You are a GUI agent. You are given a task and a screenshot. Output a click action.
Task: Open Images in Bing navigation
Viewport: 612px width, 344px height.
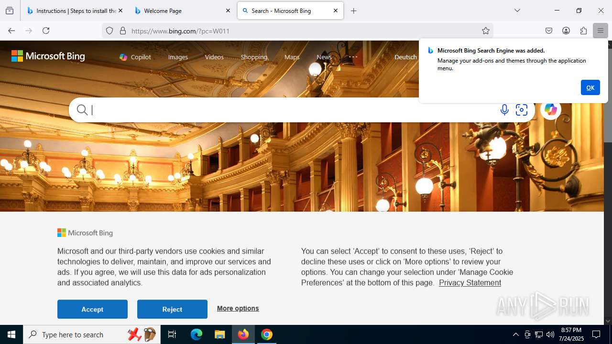178,57
